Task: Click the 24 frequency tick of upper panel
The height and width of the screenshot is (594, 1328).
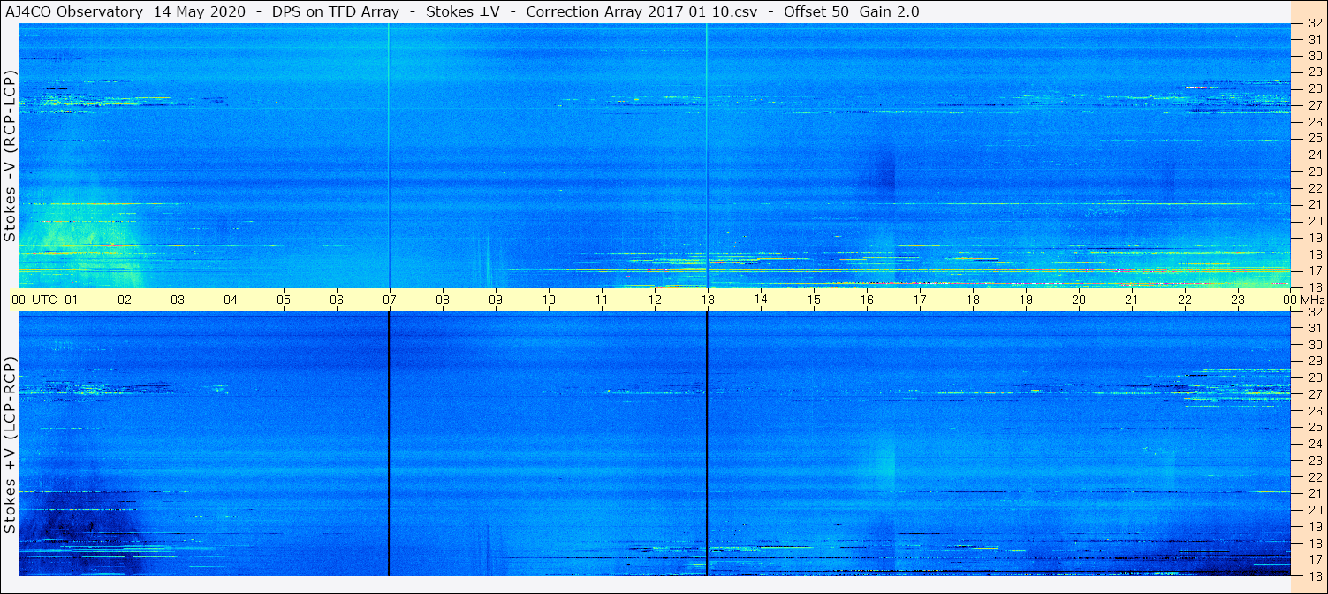Action: (1314, 155)
